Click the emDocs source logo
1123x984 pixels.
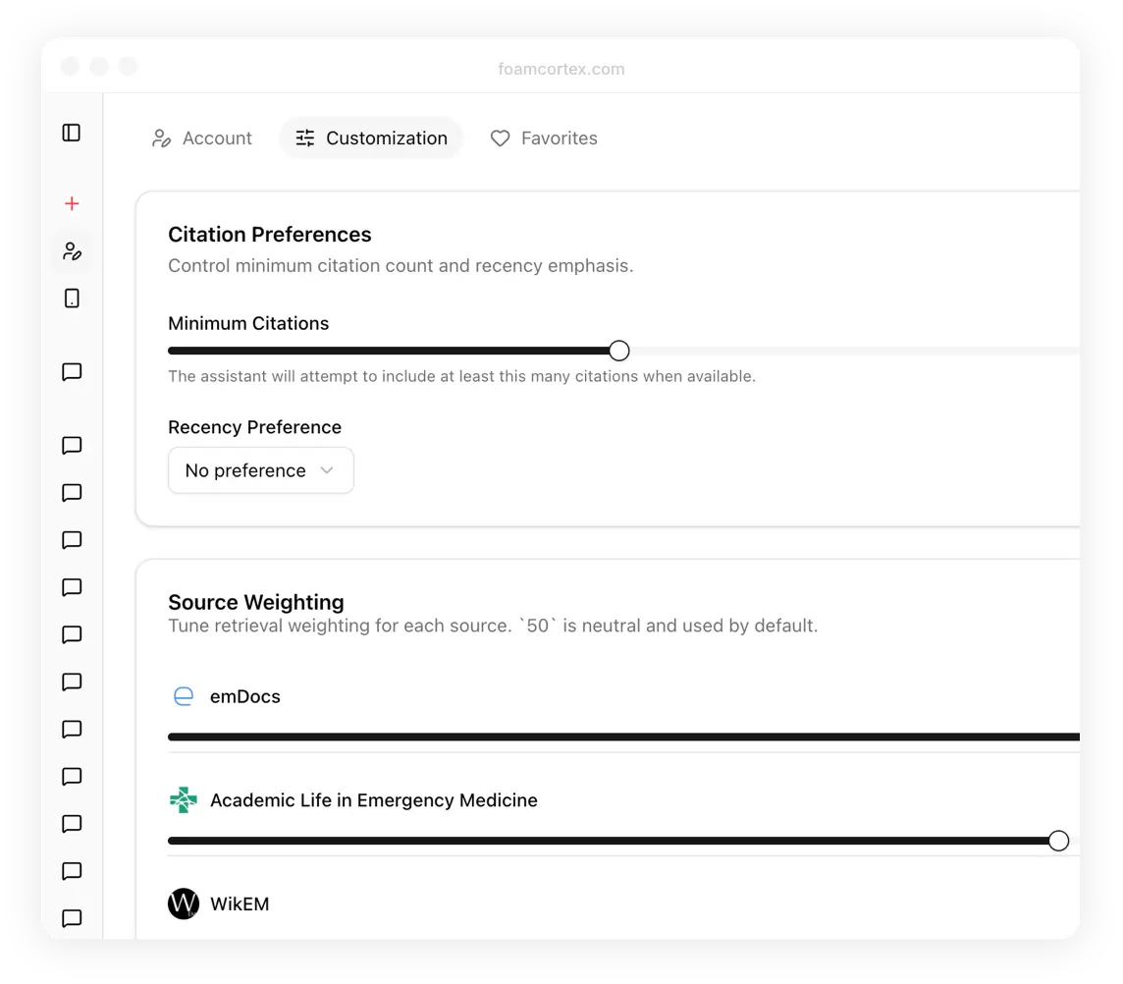184,695
